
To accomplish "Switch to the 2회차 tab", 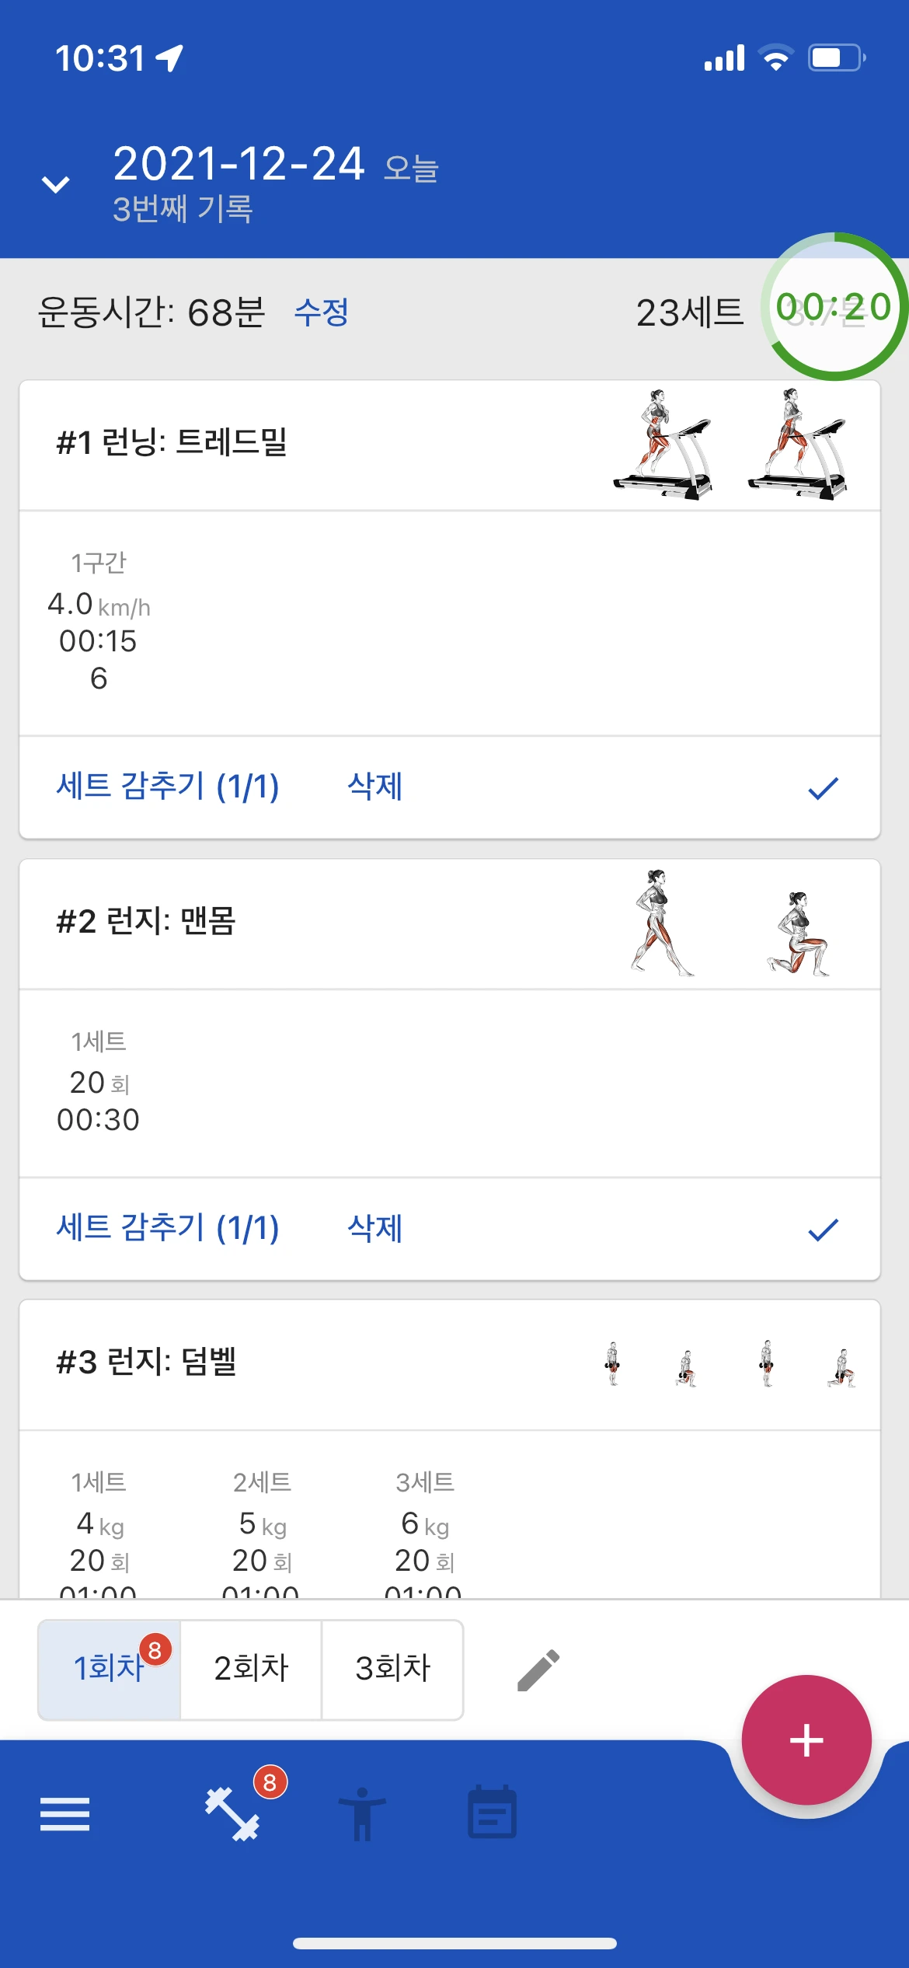I will tap(251, 1669).
